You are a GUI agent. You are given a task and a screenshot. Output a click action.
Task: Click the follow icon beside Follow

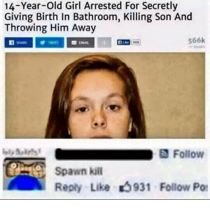pyautogui.click(x=164, y=154)
